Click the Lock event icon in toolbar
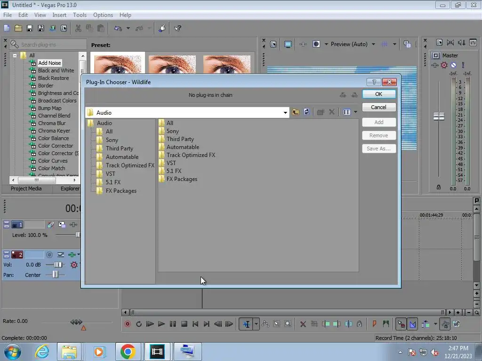Viewport: 482px width, 361px height. tap(359, 324)
